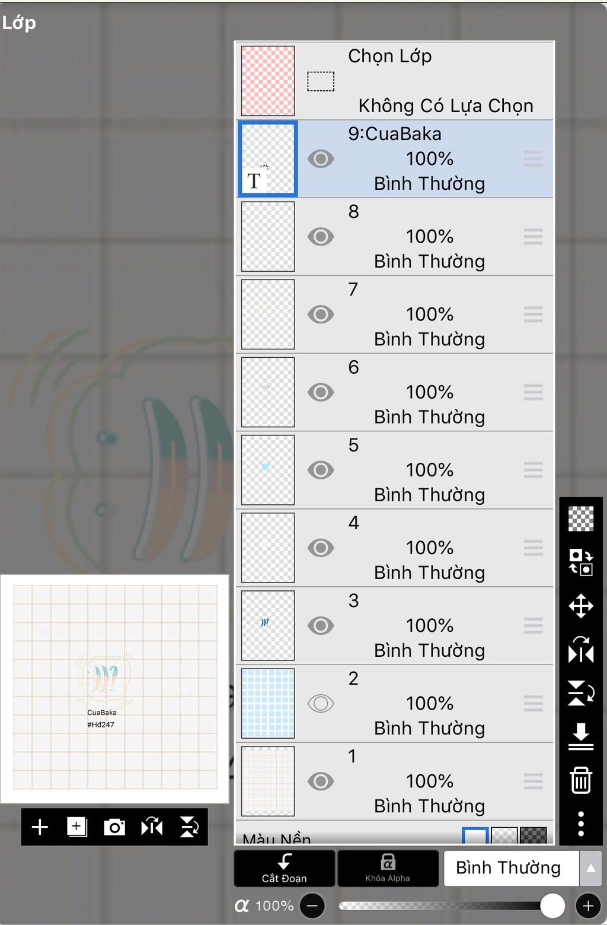Tap the layer 1 thumbnail
607x925 pixels.
click(268, 781)
